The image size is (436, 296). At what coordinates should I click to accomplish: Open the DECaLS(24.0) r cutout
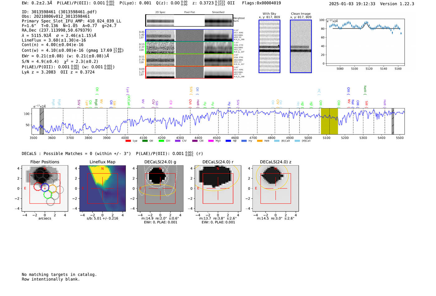click(x=218, y=188)
